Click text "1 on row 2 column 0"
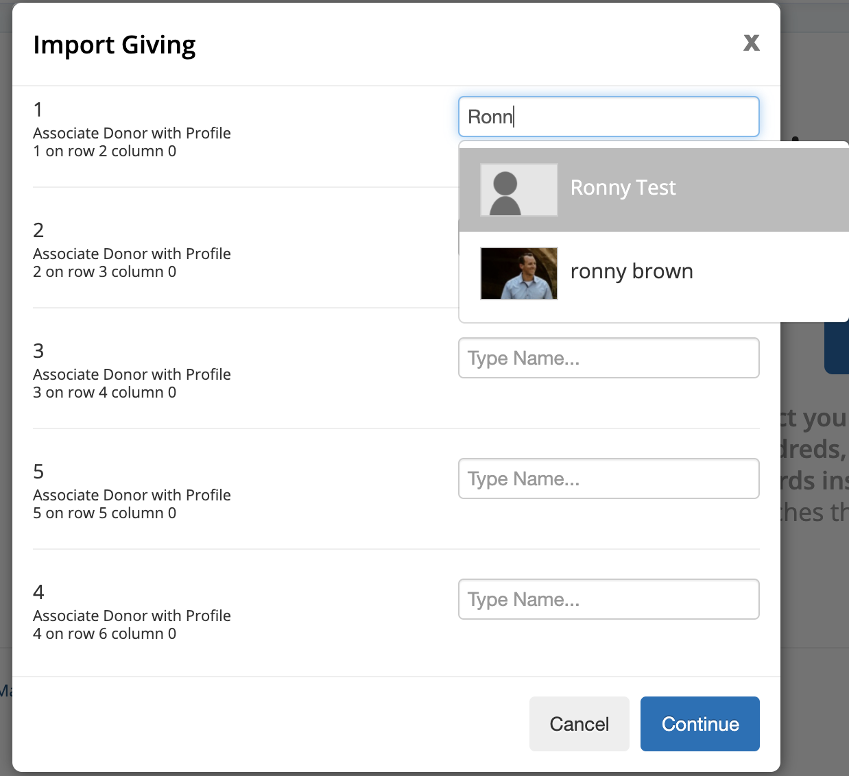This screenshot has height=776, width=849. point(104,151)
